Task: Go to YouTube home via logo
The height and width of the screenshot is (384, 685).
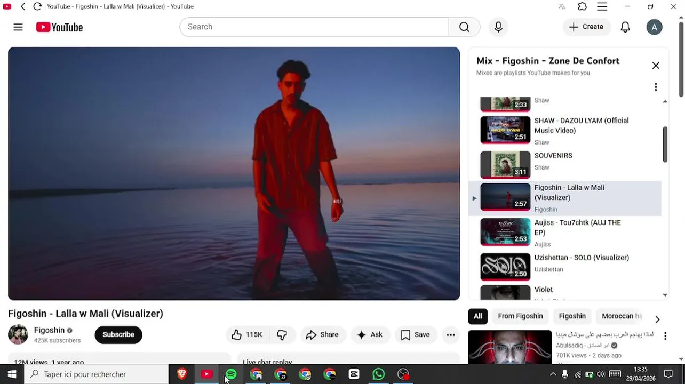Action: tap(59, 27)
